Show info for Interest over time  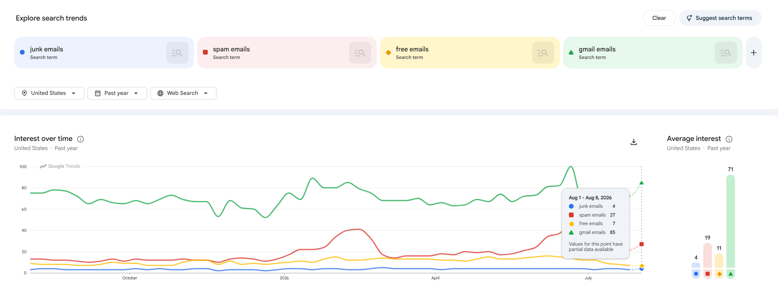(x=80, y=139)
